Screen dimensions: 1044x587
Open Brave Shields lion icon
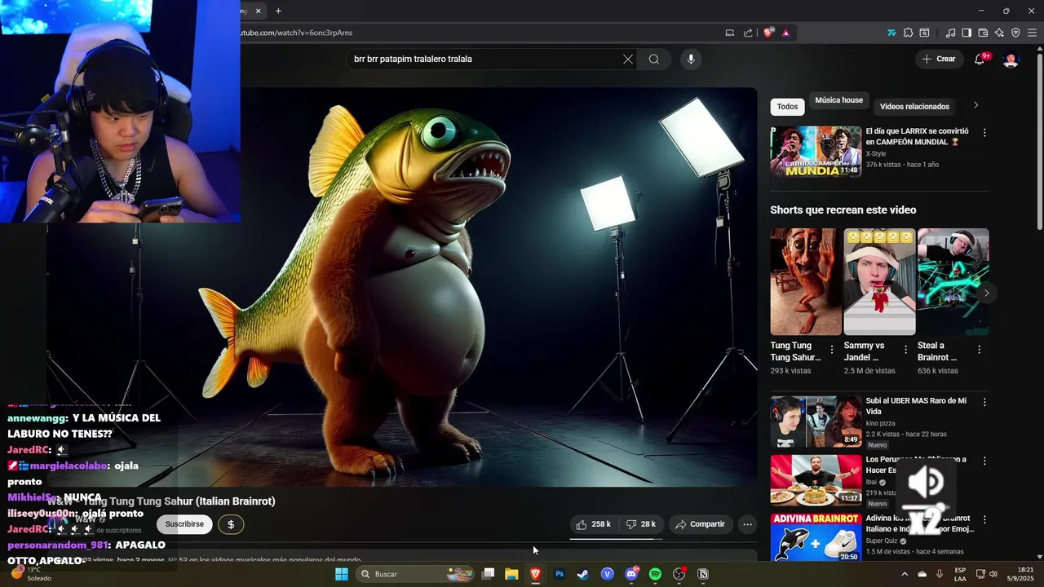click(x=768, y=33)
